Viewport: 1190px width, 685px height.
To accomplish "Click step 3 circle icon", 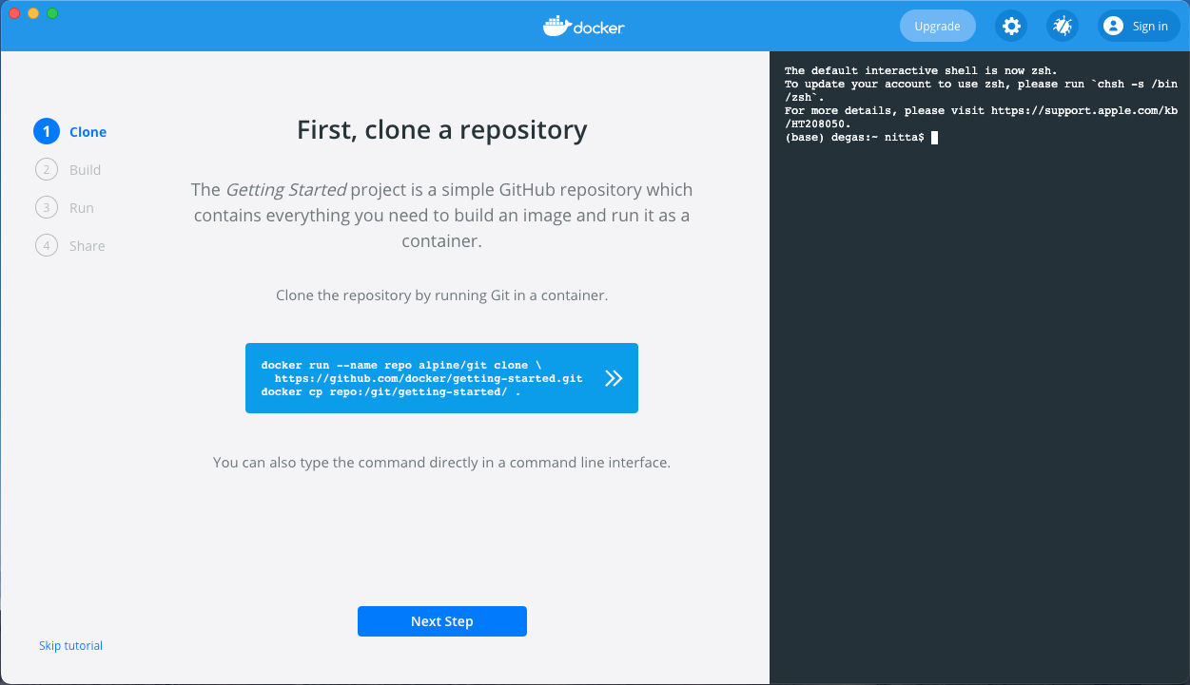I will coord(46,208).
